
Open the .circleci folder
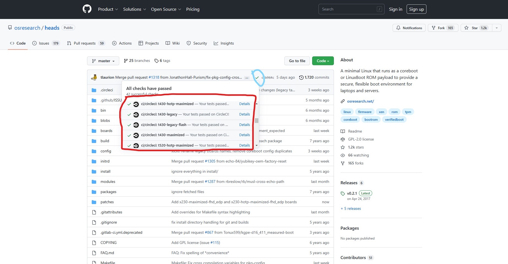coord(107,90)
